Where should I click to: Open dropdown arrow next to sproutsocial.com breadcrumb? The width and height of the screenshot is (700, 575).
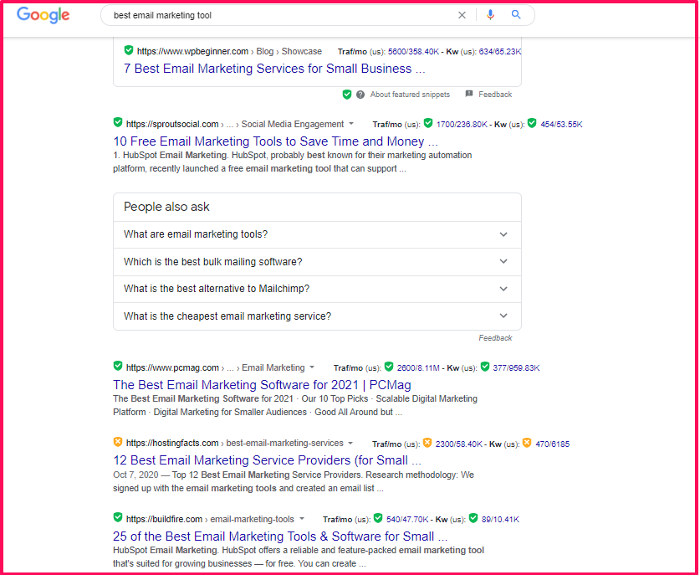351,124
